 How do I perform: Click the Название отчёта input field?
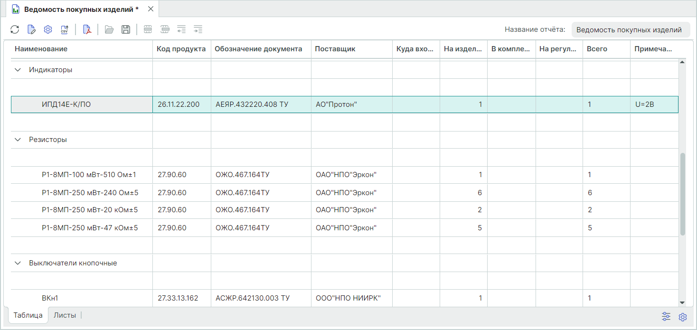coord(630,30)
